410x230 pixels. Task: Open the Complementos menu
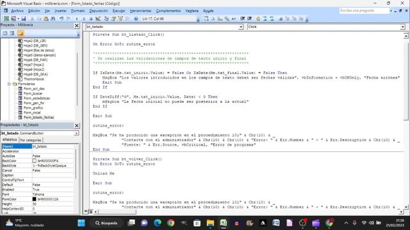(168, 11)
